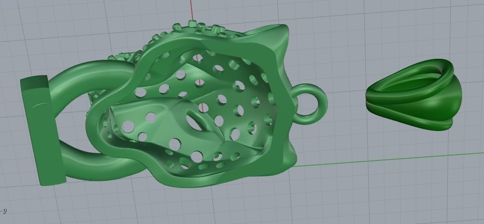Viewport: 484px width, 224px height.
Task: Click the almond-shaped slot in the perforated shell
Action: pos(196,121)
